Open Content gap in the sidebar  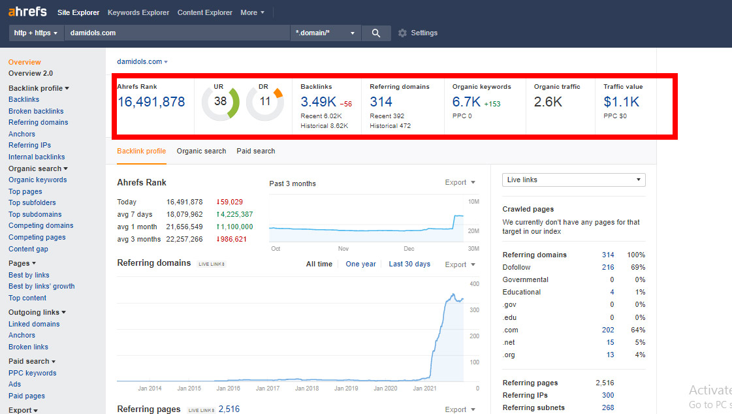tap(28, 249)
